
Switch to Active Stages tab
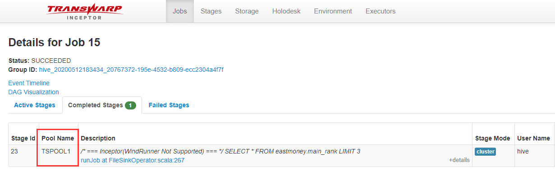pyautogui.click(x=35, y=105)
